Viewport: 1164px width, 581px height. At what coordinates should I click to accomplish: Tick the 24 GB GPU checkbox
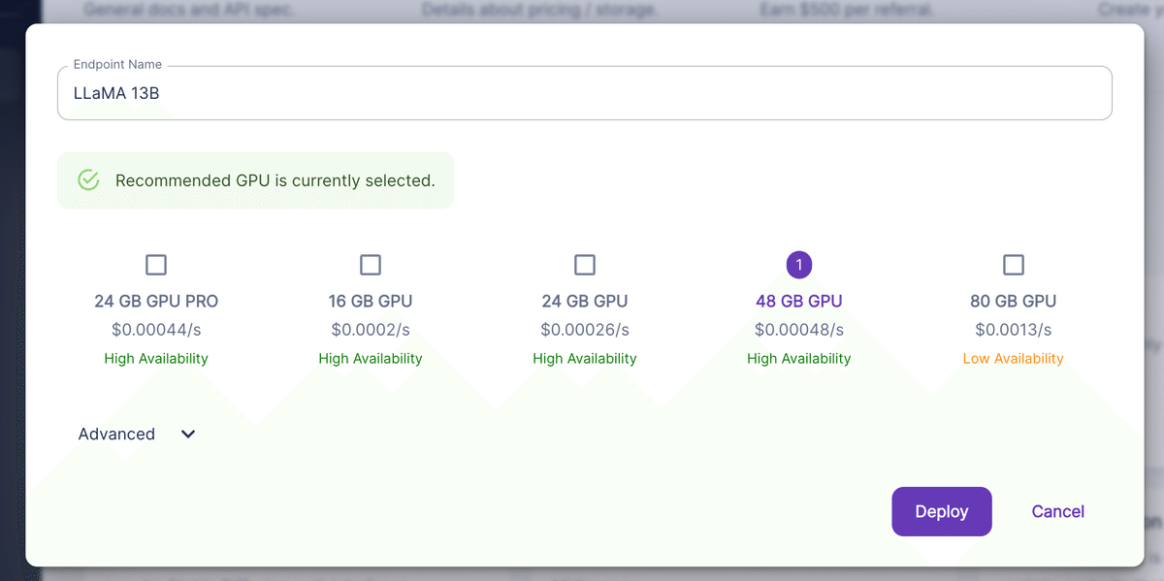585,265
